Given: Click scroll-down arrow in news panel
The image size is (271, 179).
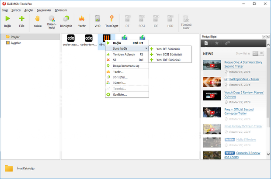Looking at the screenshot, I should (268, 154).
